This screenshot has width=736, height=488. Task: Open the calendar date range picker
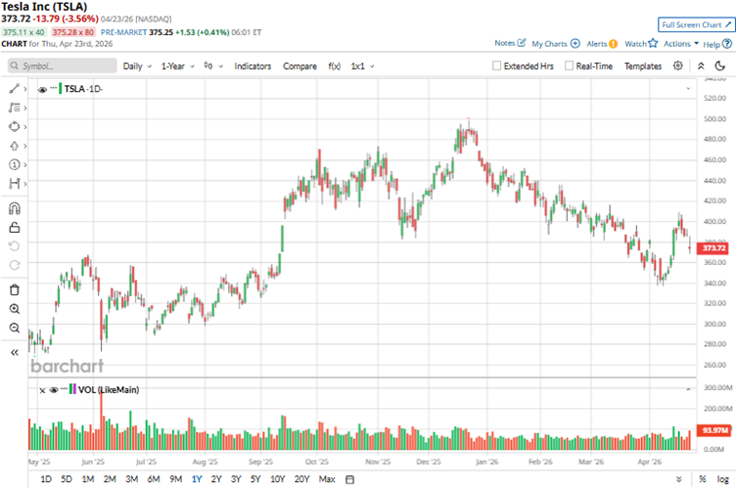coord(349,479)
